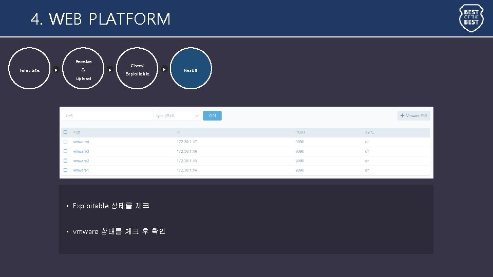Check the vmware3 row checkbox

click(x=65, y=151)
